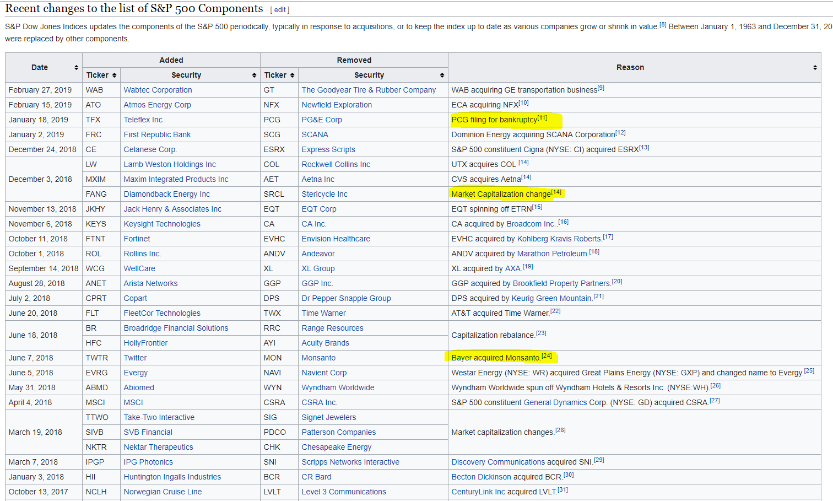Open the FleetCor Technologies link
The image size is (833, 501).
click(162, 313)
